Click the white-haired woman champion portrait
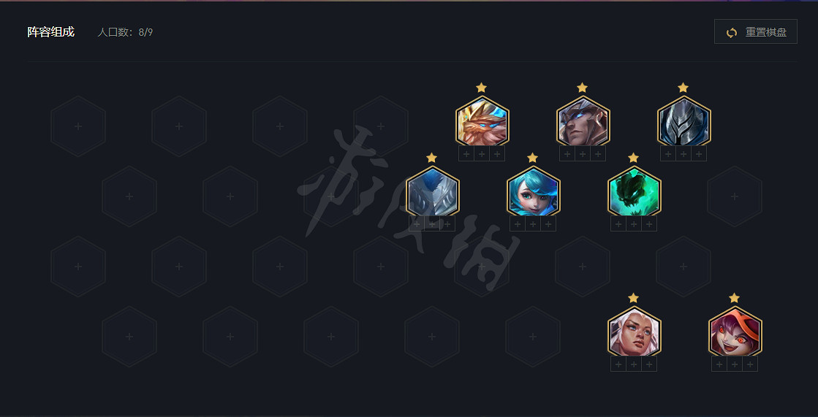The height and width of the screenshot is (417, 818). [634, 332]
